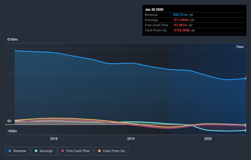The height and width of the screenshot is (160, 251).
Task: Toggle the Free Cash Flow legend button
Action: (x=76, y=151)
